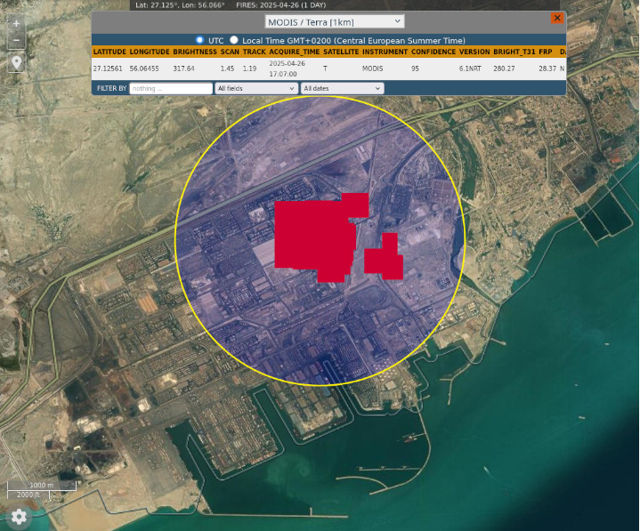
Task: Select the Local Time radio button
Action: pos(234,40)
